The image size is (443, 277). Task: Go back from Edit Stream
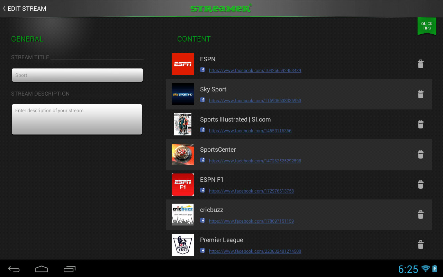point(24,8)
